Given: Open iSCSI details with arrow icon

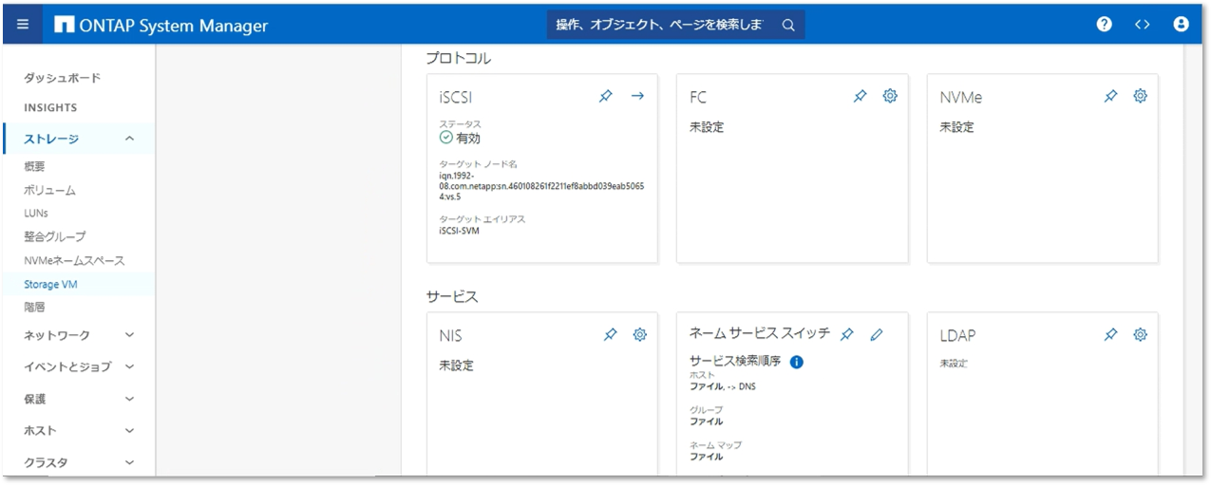Looking at the screenshot, I should (x=637, y=96).
